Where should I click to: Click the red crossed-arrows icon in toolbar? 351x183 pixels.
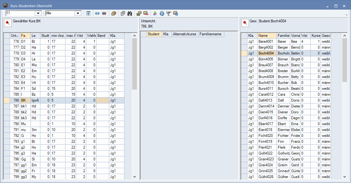(104, 13)
